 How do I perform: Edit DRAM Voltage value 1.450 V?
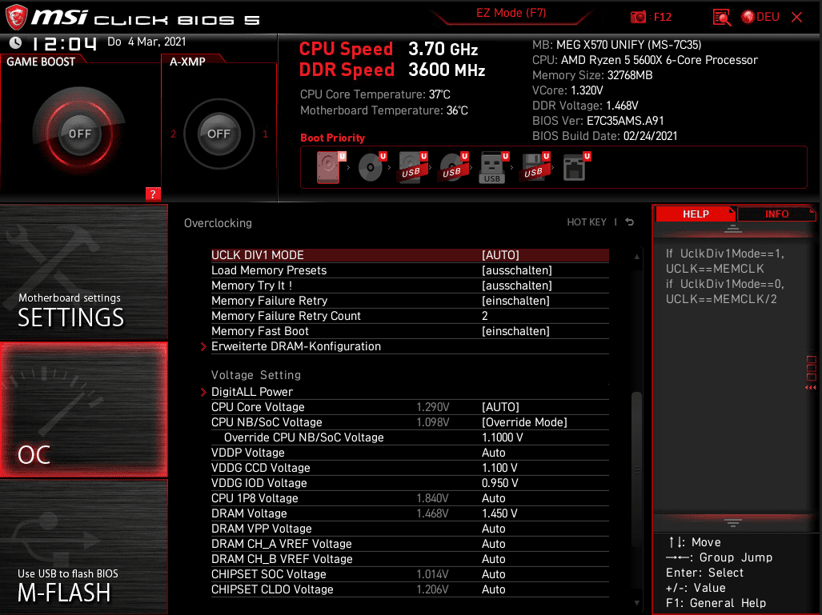499,513
